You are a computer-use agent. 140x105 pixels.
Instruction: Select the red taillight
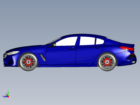[127, 48]
